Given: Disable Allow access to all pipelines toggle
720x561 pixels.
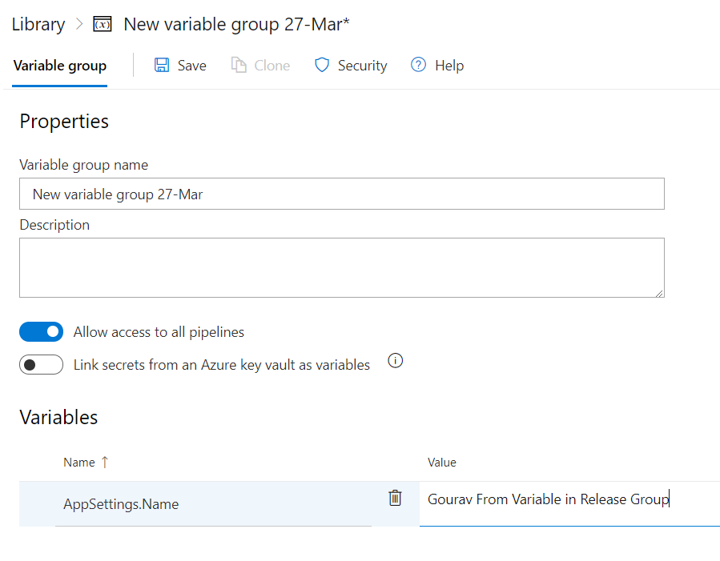Looking at the screenshot, I should (42, 331).
